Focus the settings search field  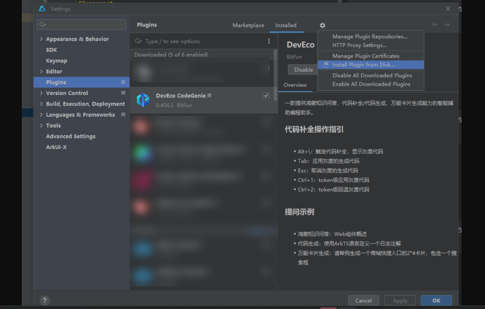point(82,25)
